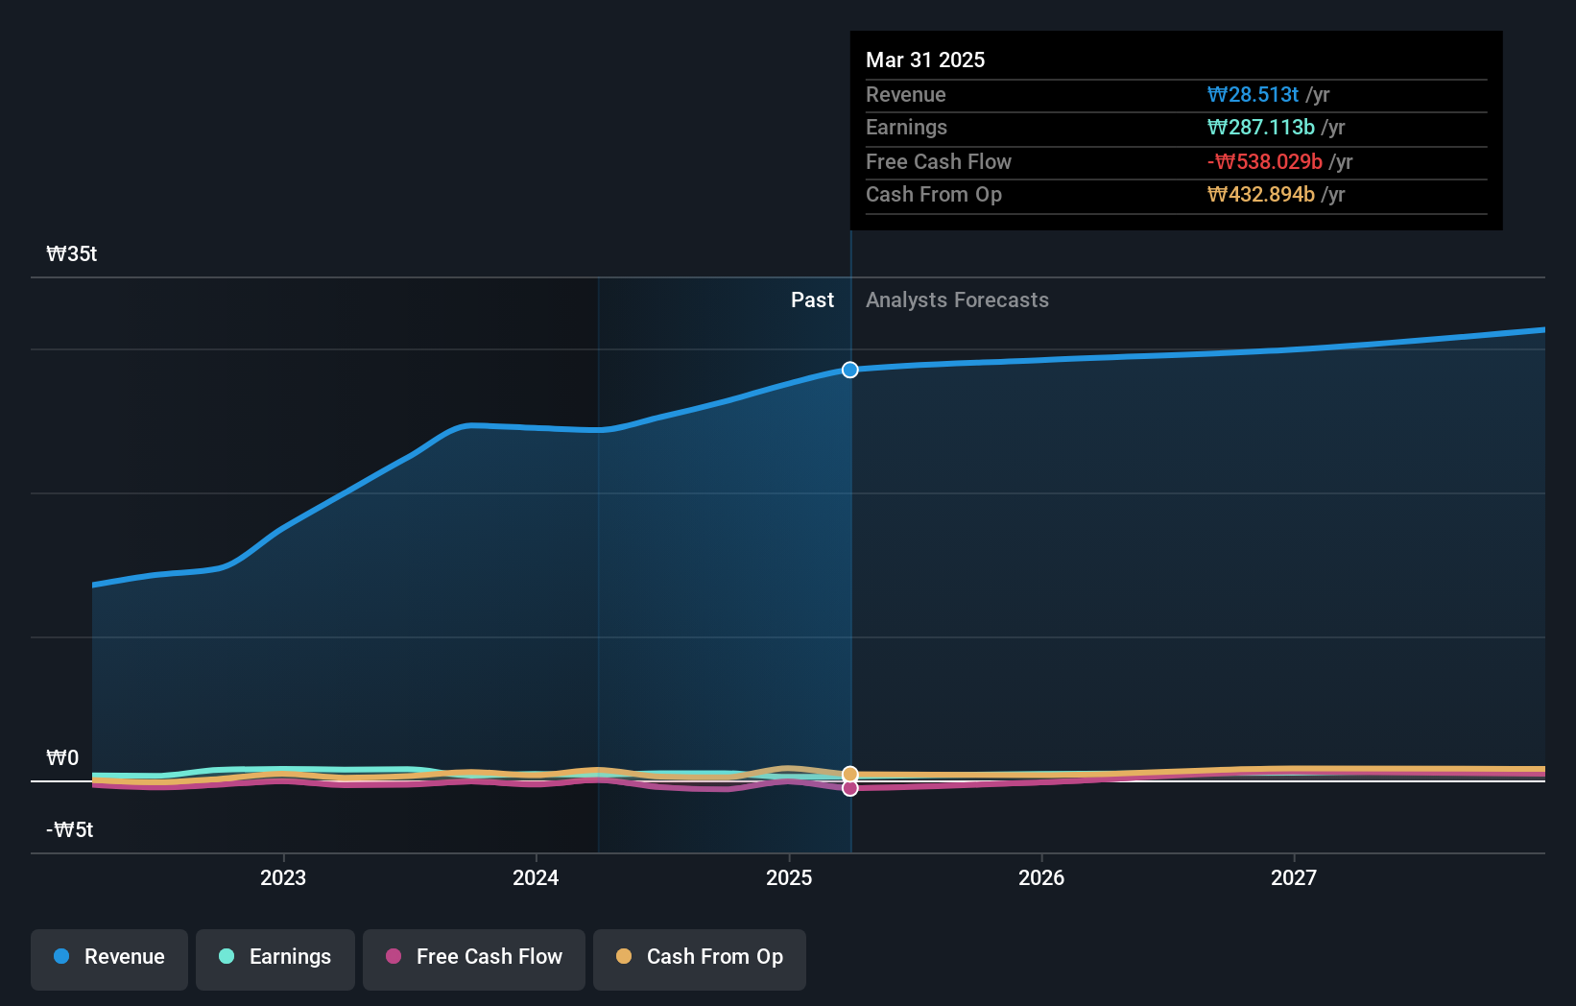Click the ₩0 y-axis label
Image resolution: width=1576 pixels, height=1006 pixels.
[62, 757]
